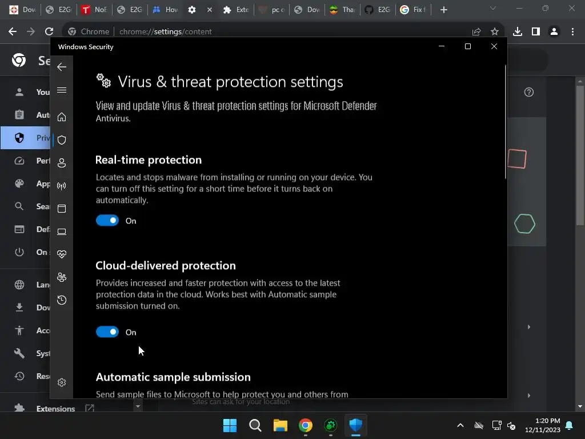Open Reset settings in Chrome sidebar
The height and width of the screenshot is (439, 585).
(x=25, y=376)
